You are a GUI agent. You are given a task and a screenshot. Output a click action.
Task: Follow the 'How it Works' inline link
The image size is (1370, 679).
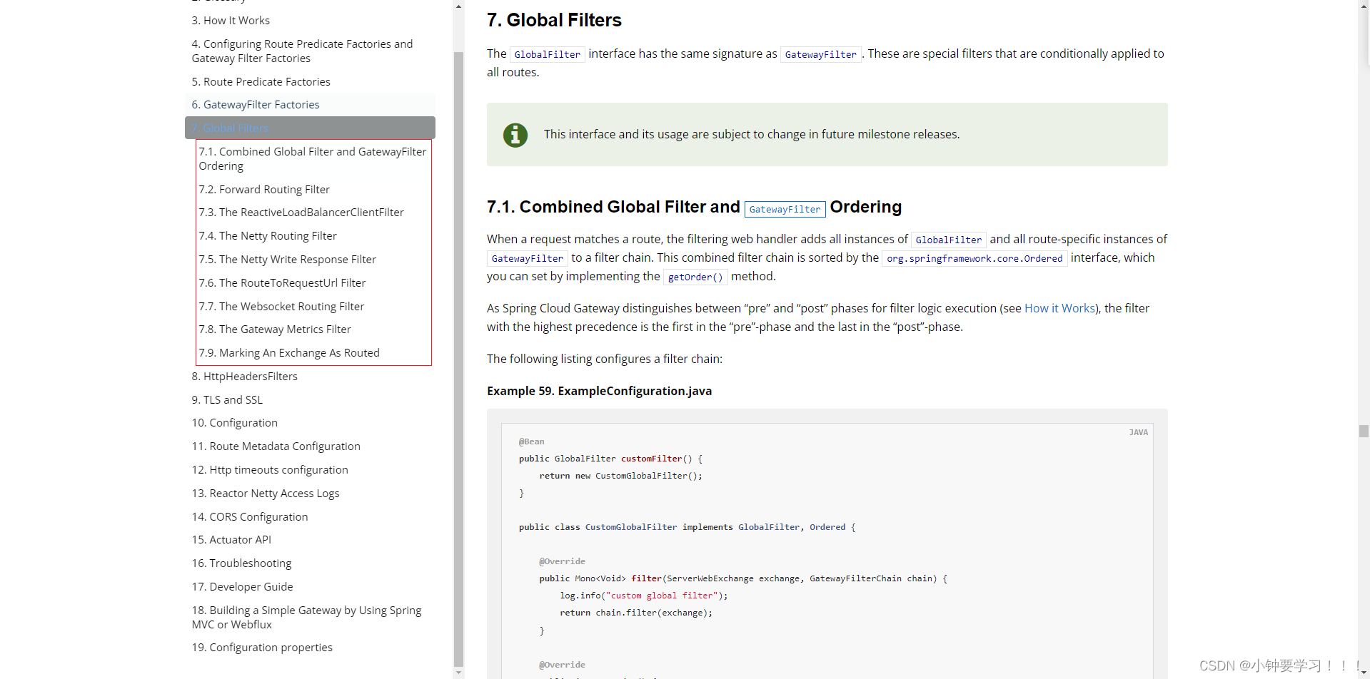(1059, 308)
